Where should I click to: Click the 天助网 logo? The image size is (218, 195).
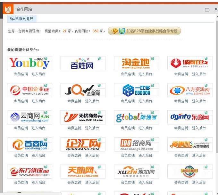pos(83,172)
